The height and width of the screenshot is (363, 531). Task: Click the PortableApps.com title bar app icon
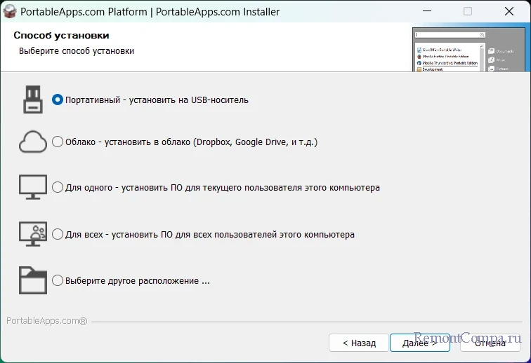(11, 12)
